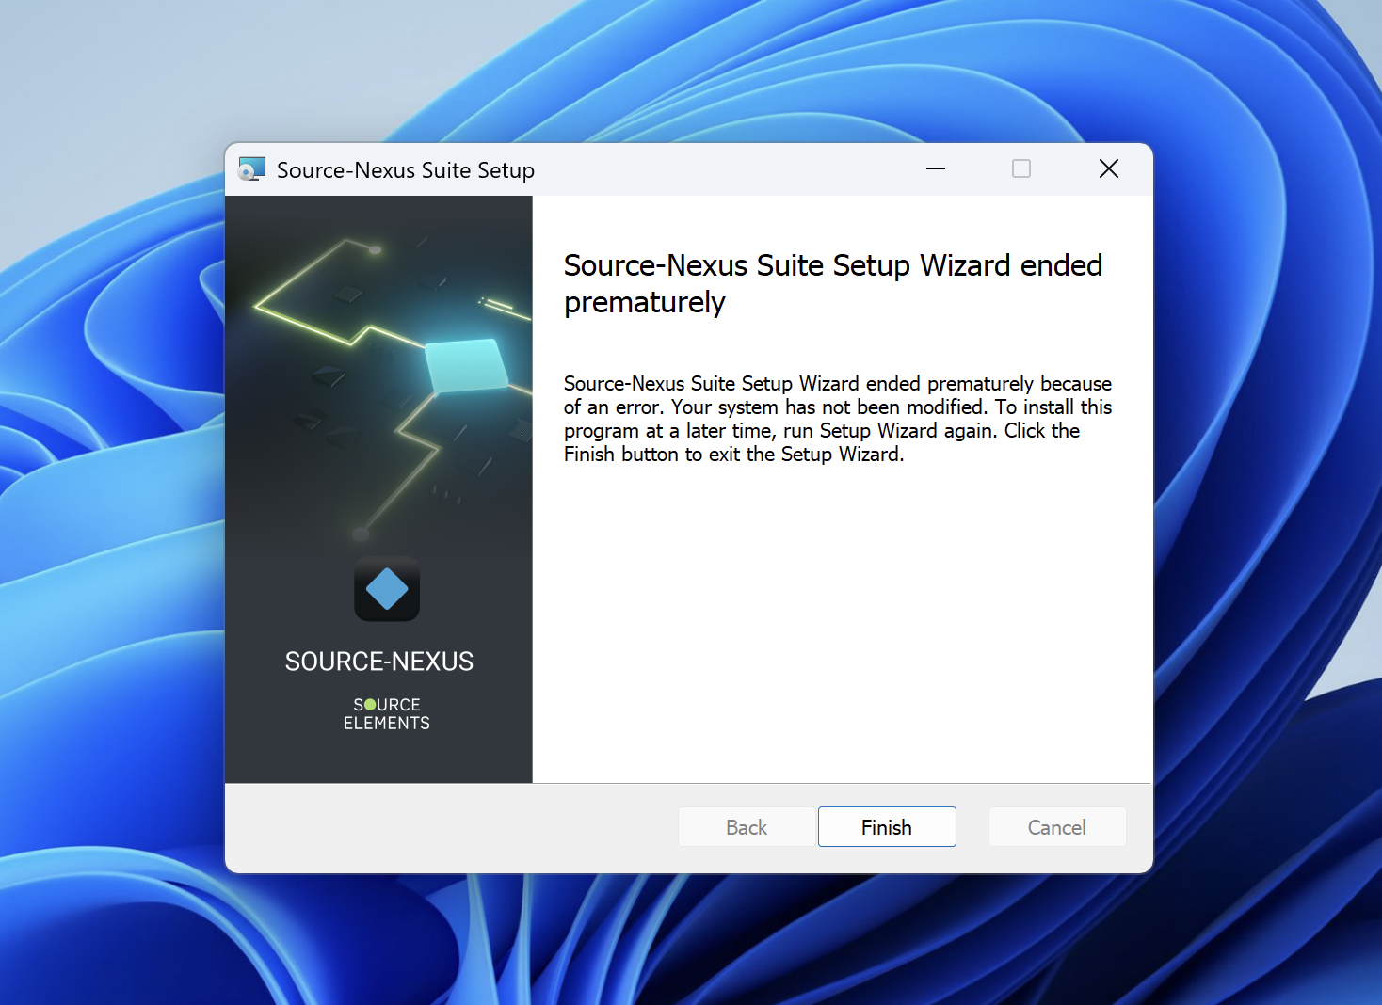Click the "Source-Nexus Suite Setup" window title text

(x=405, y=170)
